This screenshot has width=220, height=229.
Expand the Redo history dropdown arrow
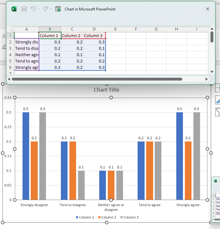[51, 9]
